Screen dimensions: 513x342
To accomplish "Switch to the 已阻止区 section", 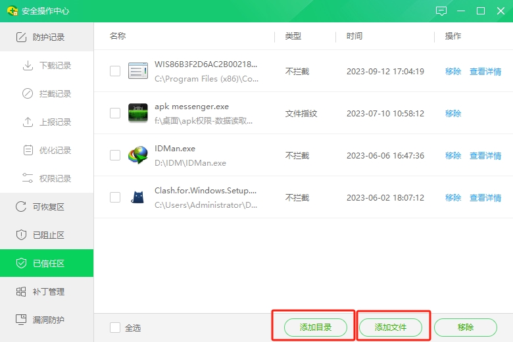I will (48, 235).
